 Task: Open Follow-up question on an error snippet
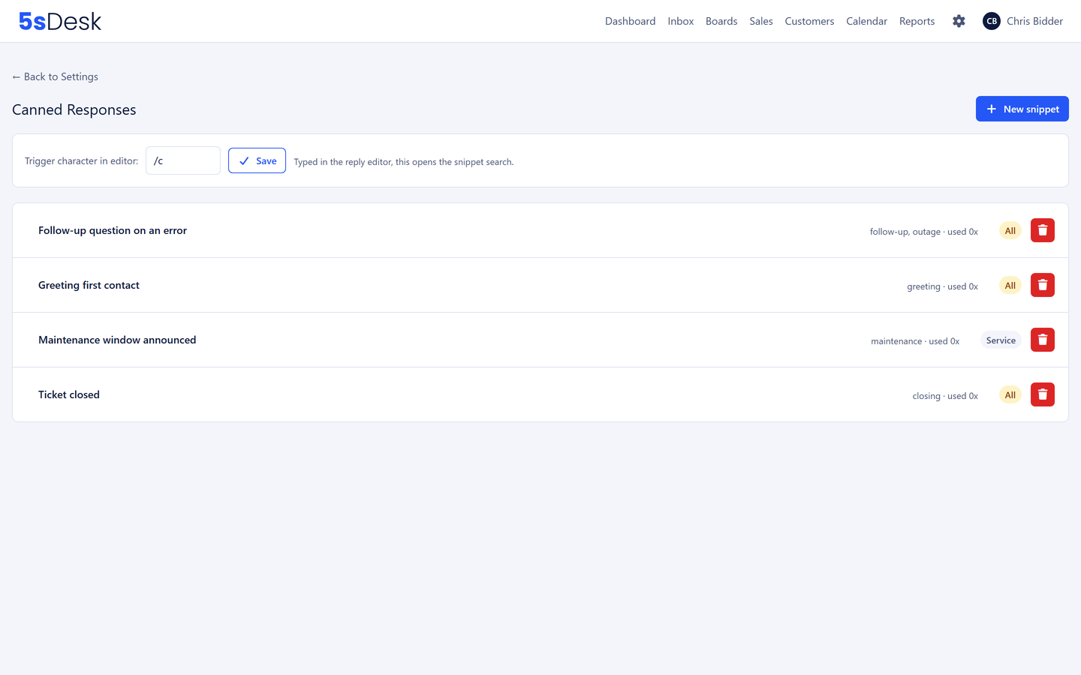click(113, 230)
